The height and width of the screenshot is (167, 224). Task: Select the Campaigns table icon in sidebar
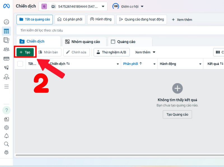(6, 31)
